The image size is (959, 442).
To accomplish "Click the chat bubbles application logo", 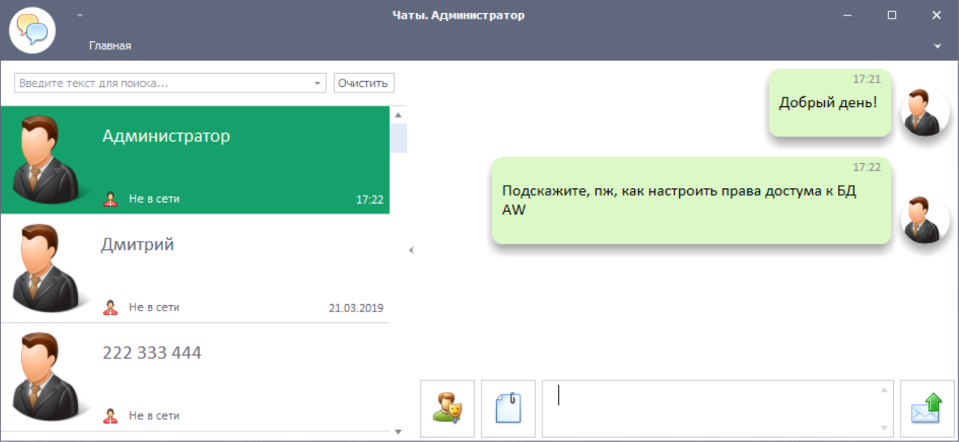I will 32,30.
